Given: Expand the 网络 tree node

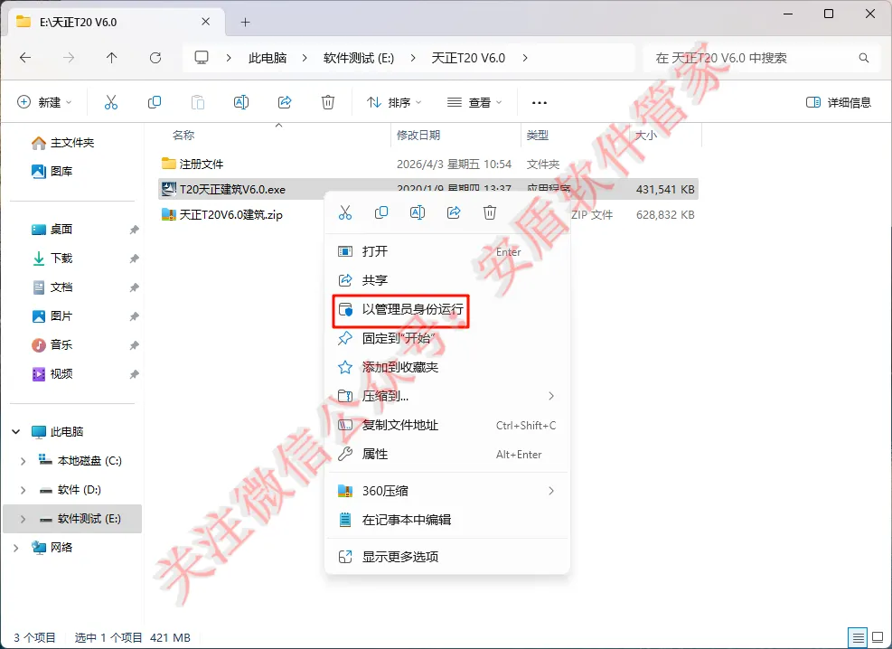Looking at the screenshot, I should 16,548.
